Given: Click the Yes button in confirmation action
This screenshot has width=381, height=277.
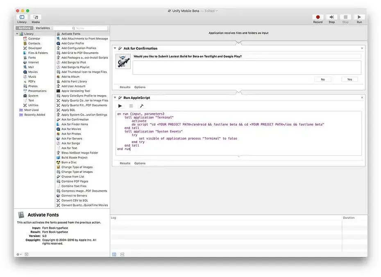Looking at the screenshot, I should pyautogui.click(x=349, y=79).
